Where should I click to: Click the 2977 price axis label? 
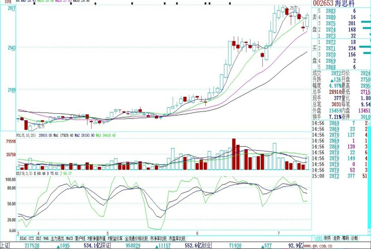click(x=12, y=8)
